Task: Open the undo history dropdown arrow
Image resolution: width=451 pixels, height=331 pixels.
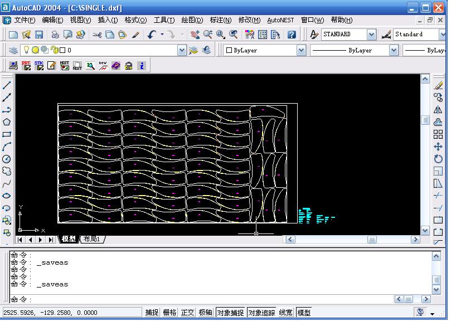Action: 162,34
